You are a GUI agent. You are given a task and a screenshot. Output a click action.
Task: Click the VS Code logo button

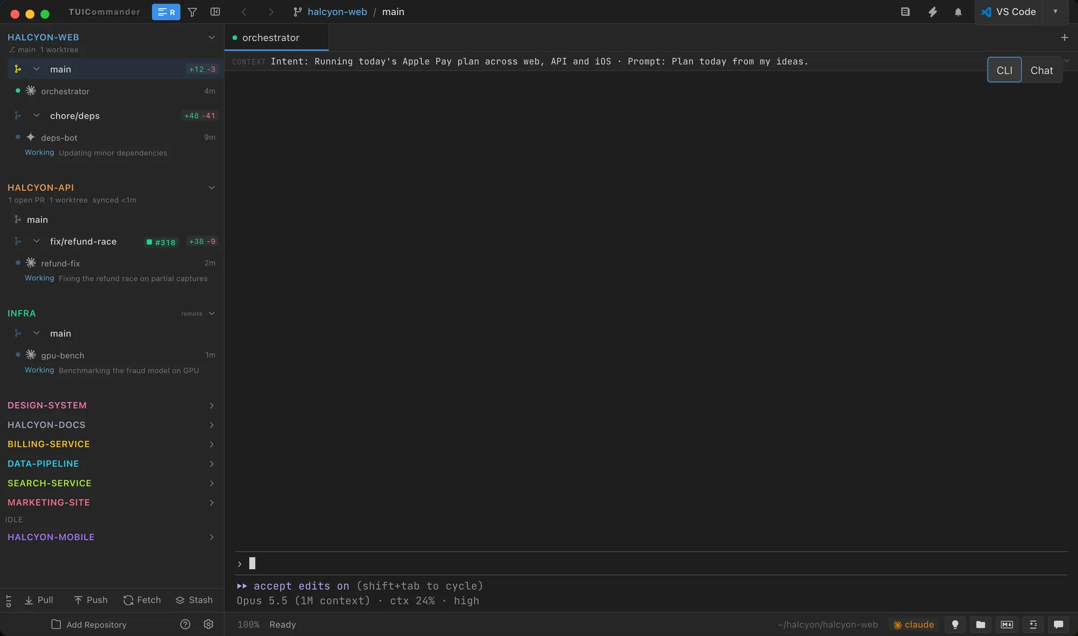tap(1008, 12)
